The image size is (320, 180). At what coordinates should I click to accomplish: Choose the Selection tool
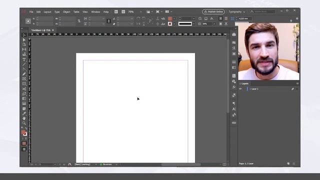click(24, 35)
